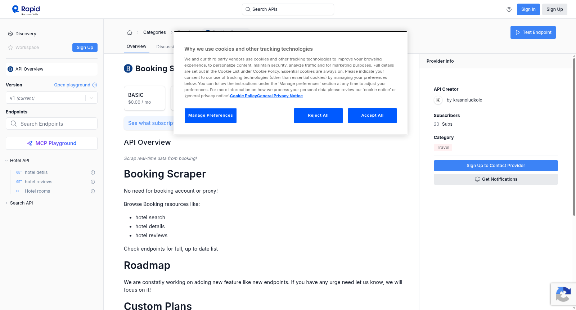Focus the Search Endpoints input field
Image resolution: width=576 pixels, height=310 pixels.
51,123
